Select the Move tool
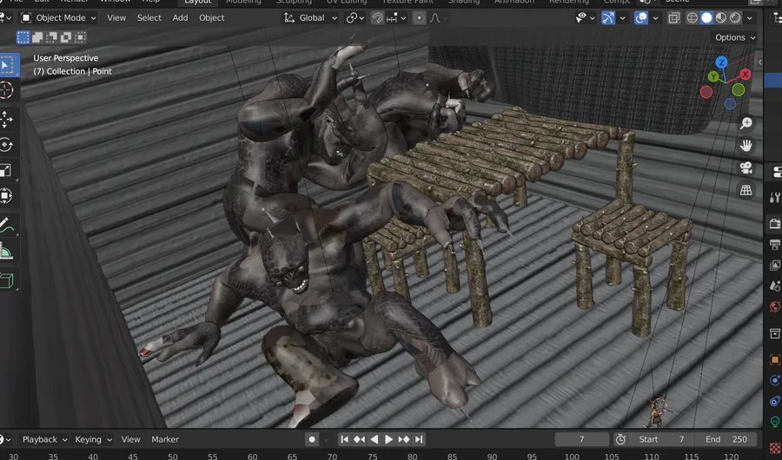782x460 pixels. coord(6,118)
